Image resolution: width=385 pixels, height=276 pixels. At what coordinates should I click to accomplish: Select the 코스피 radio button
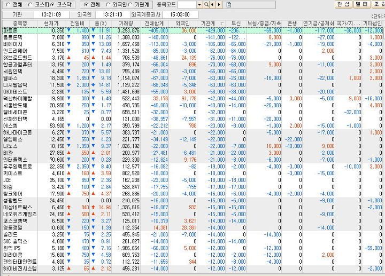pyautogui.click(x=30, y=4)
